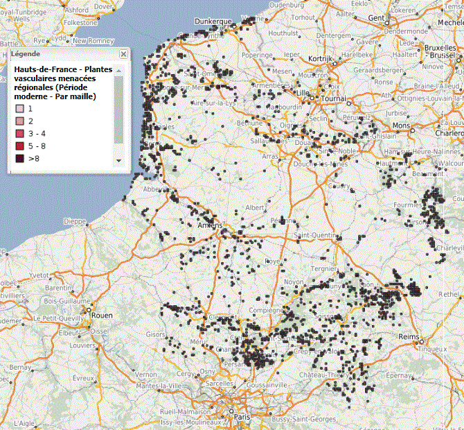
Task: Click the legend scrollbar up arrow
Action: (118, 70)
